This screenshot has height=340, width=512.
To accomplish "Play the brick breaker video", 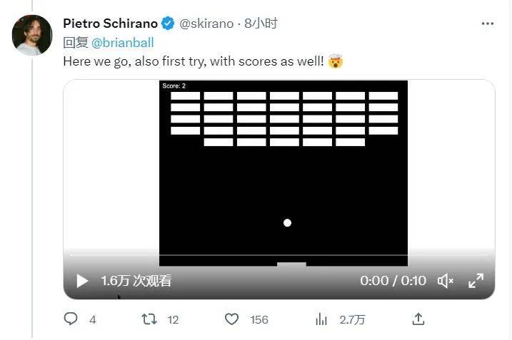I will tap(82, 281).
